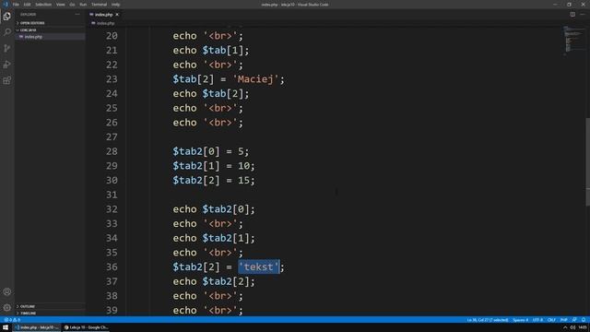Image resolution: width=590 pixels, height=332 pixels.
Task: Switch to the Google Chrome taskbar window
Action: coord(86,327)
